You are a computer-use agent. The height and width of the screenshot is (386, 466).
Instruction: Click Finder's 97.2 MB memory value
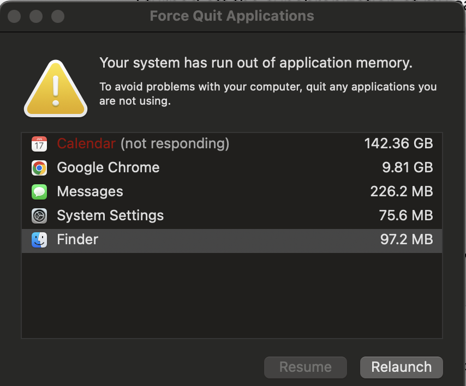point(406,240)
